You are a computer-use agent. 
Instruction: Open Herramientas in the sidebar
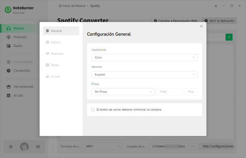point(23,87)
